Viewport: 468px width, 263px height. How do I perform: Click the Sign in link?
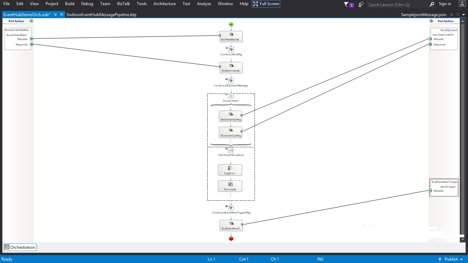tap(445, 4)
